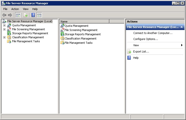Click the Back arrow toolbar button
The height and width of the screenshot is (120, 186).
pyautogui.click(x=4, y=15)
